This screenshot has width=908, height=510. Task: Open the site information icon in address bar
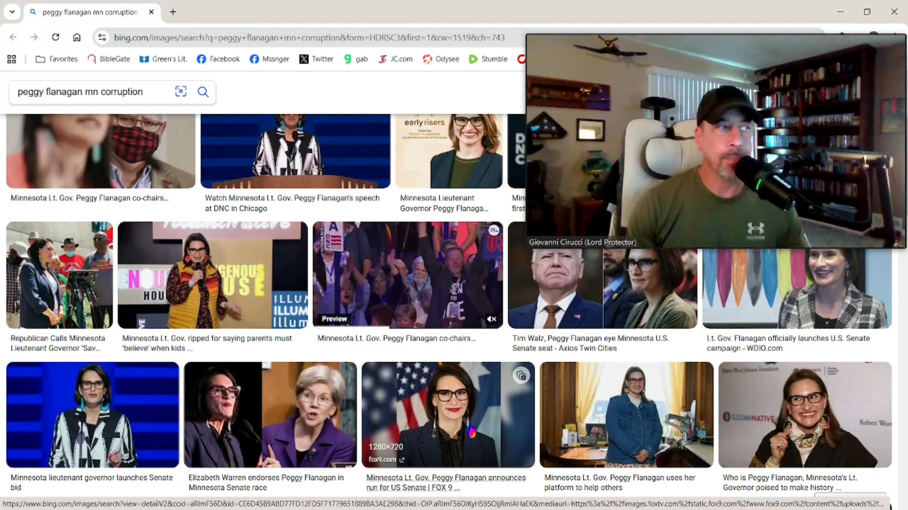click(x=102, y=37)
